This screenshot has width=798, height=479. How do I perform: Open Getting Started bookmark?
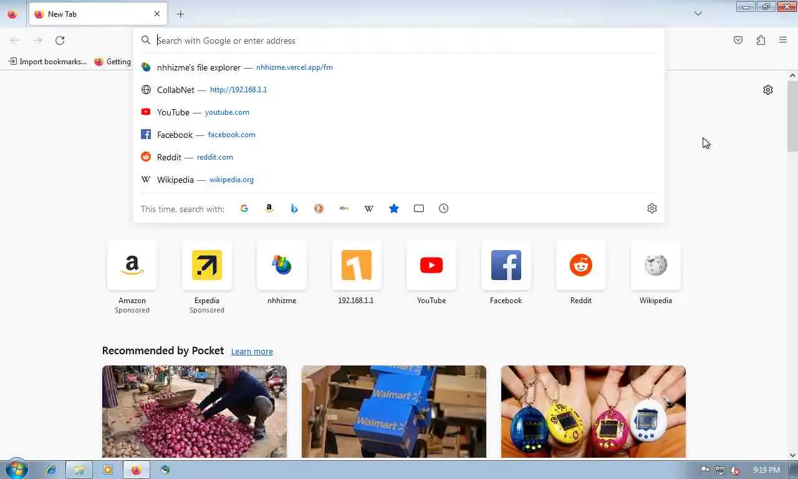pos(113,61)
